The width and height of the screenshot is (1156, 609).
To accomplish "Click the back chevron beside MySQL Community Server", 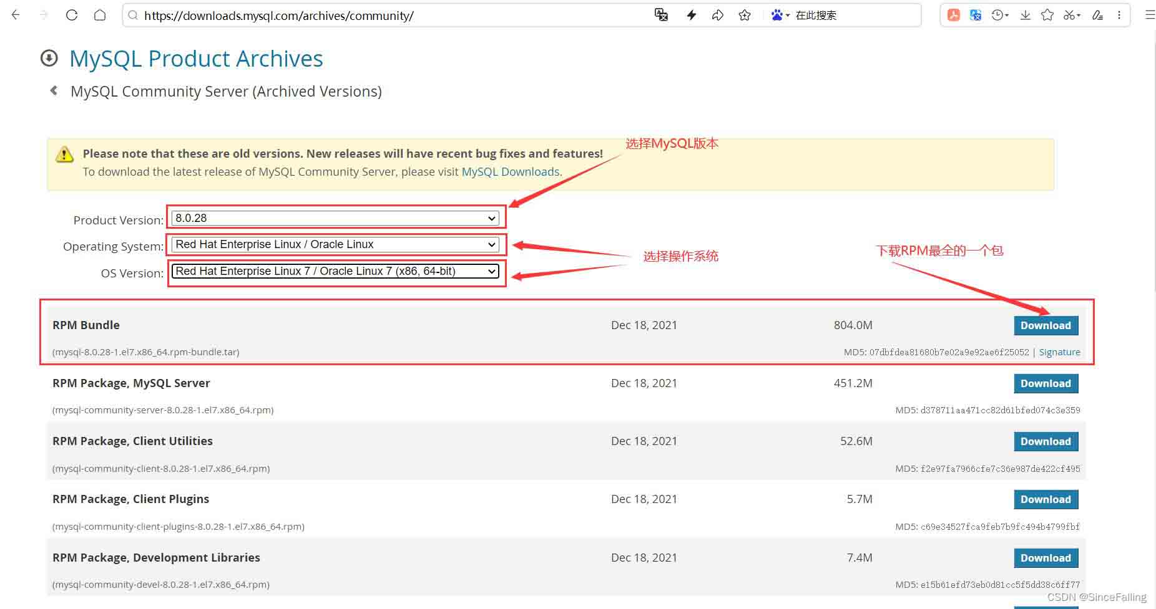I will pyautogui.click(x=54, y=90).
